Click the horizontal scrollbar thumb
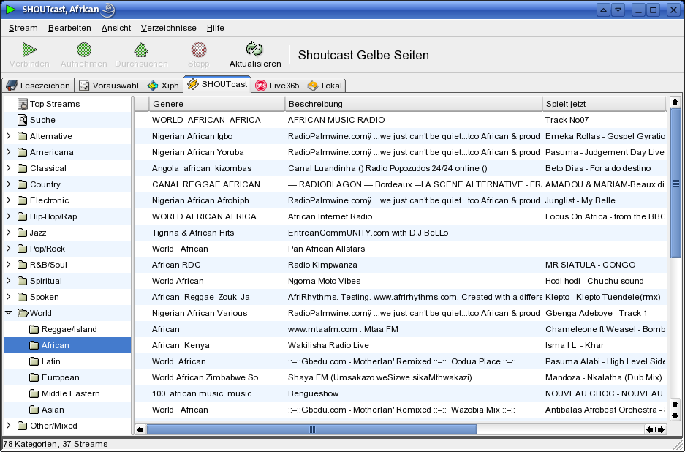Image resolution: width=685 pixels, height=452 pixels. click(x=312, y=429)
